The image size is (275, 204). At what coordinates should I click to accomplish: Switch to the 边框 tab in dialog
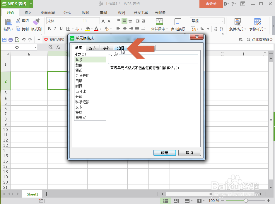121,48
